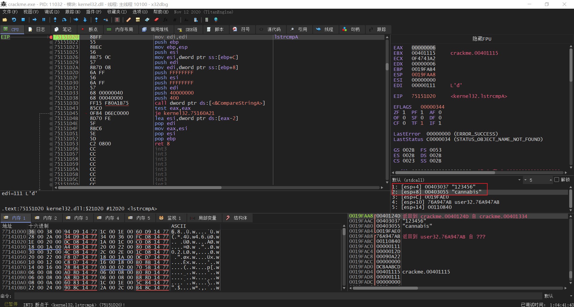
Task: Toggle breakpoint dot at address 75151D20
Action: (51, 37)
